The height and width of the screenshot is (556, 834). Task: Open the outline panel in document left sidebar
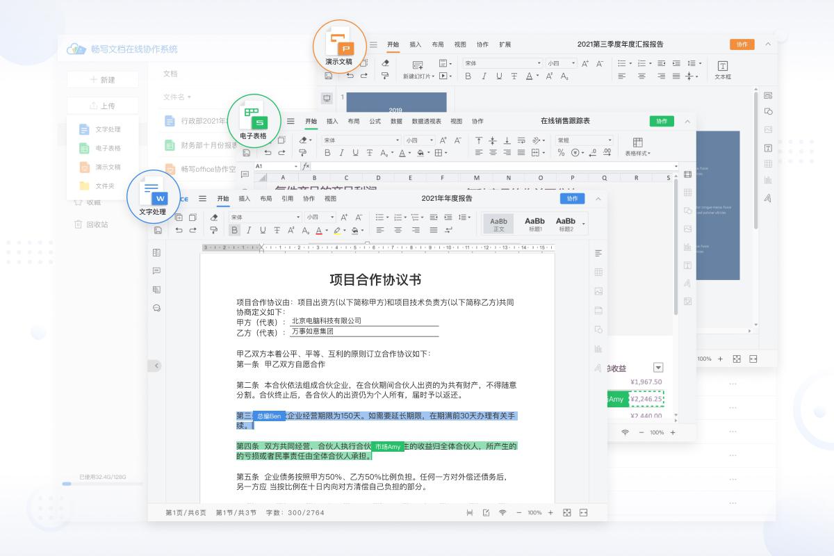[156, 252]
